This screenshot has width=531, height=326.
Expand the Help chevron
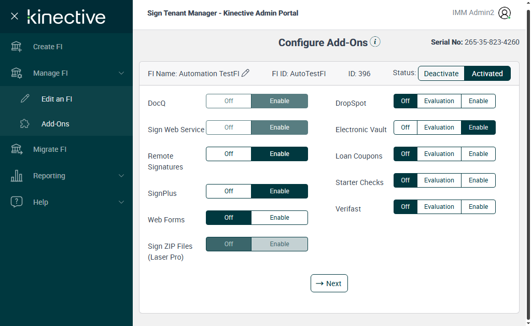[121, 202]
